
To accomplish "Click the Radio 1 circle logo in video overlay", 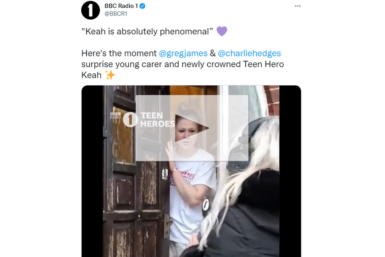I will (x=131, y=119).
